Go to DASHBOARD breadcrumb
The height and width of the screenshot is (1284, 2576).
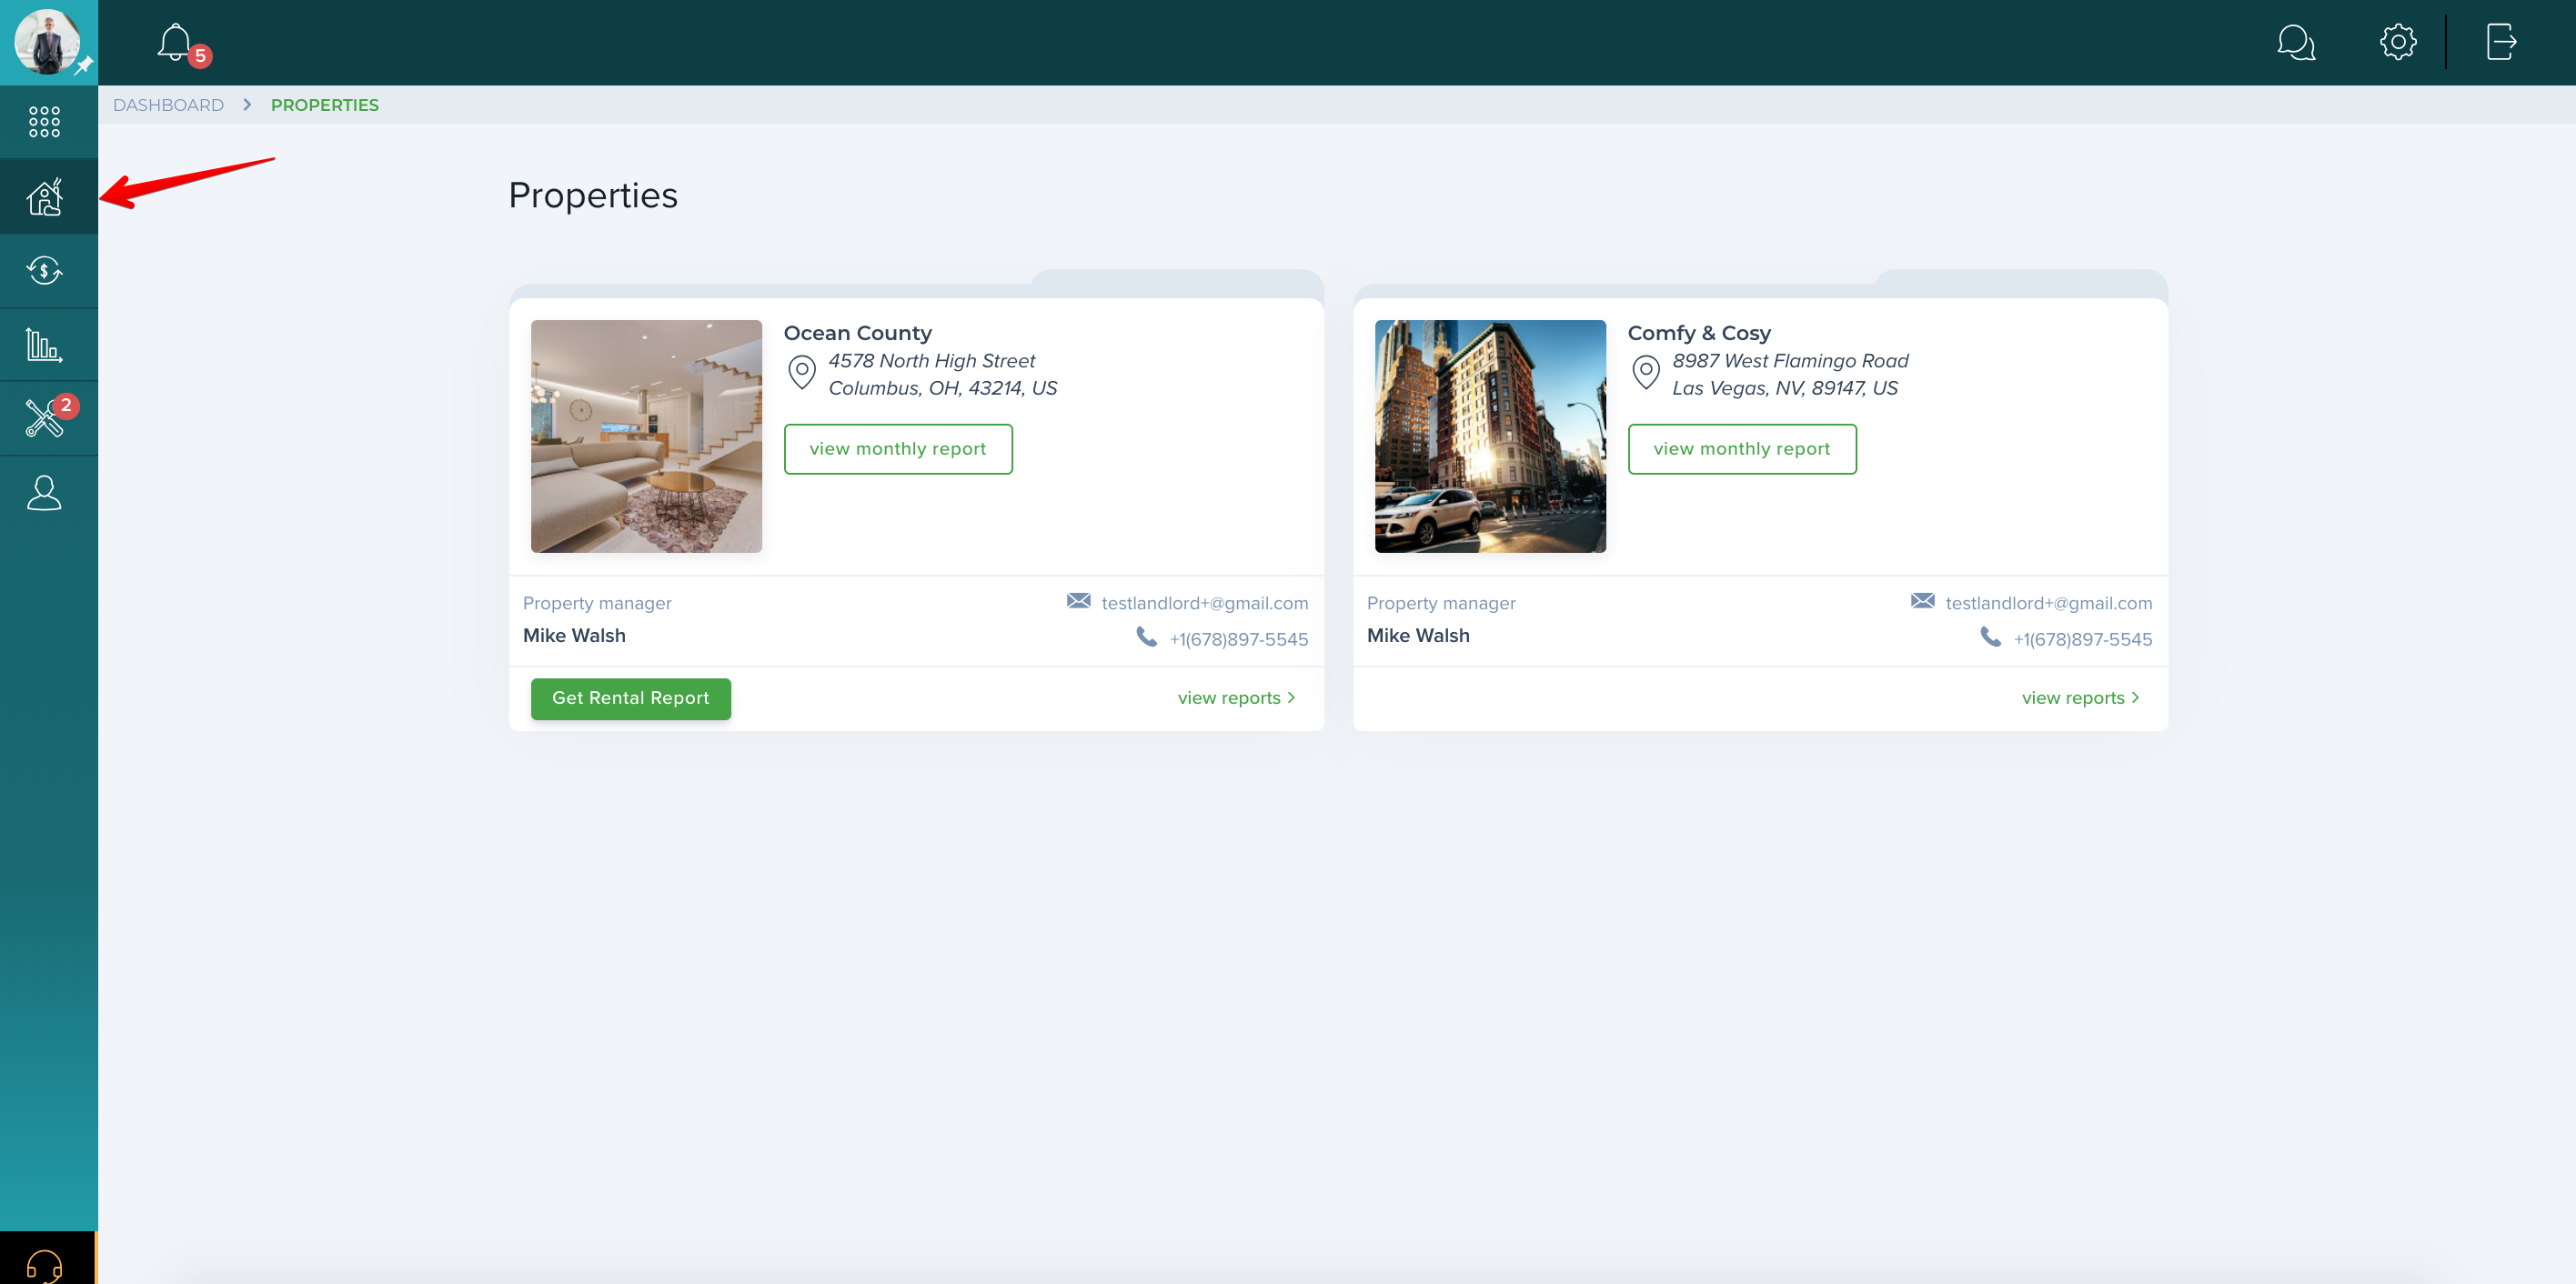168,105
